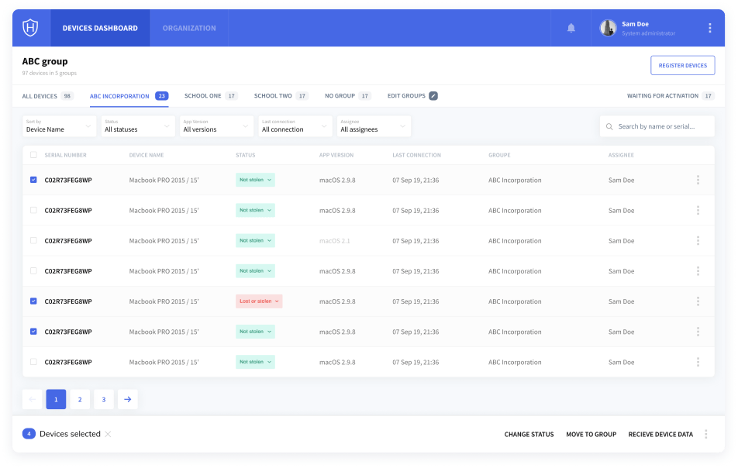
Task: Open the Not stolen dropdown in the last row
Action: click(255, 362)
